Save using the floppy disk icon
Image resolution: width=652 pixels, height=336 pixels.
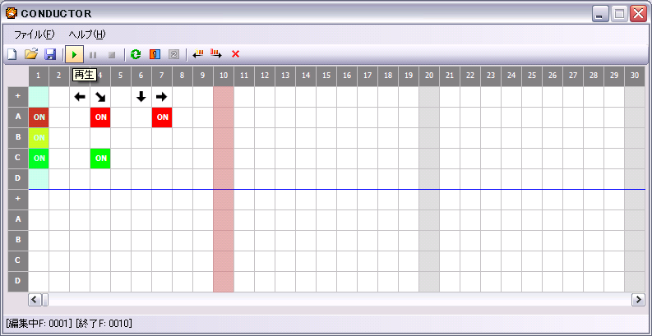[50, 54]
